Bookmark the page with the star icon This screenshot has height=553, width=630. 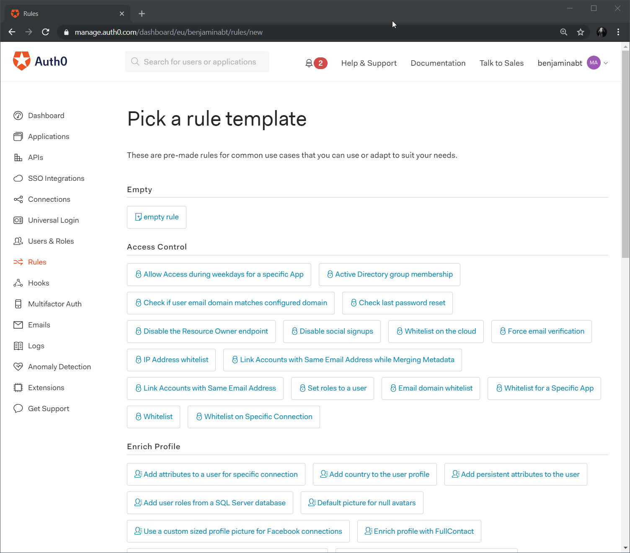(581, 32)
